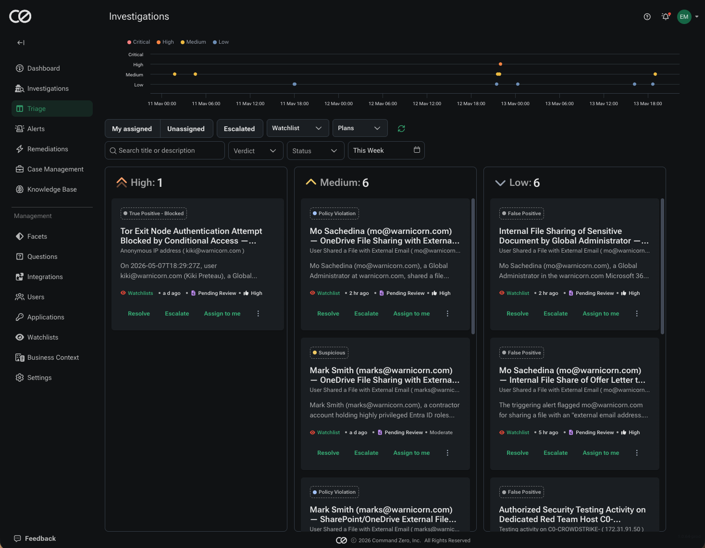Click Escalate on the Mark Smith Suspicious card
Screen dimensions: 705x548
366,453
